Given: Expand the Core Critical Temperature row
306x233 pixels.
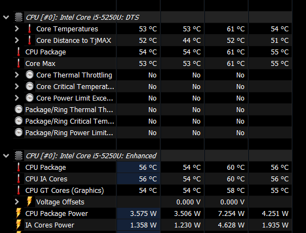Looking at the screenshot, I should [17, 86].
